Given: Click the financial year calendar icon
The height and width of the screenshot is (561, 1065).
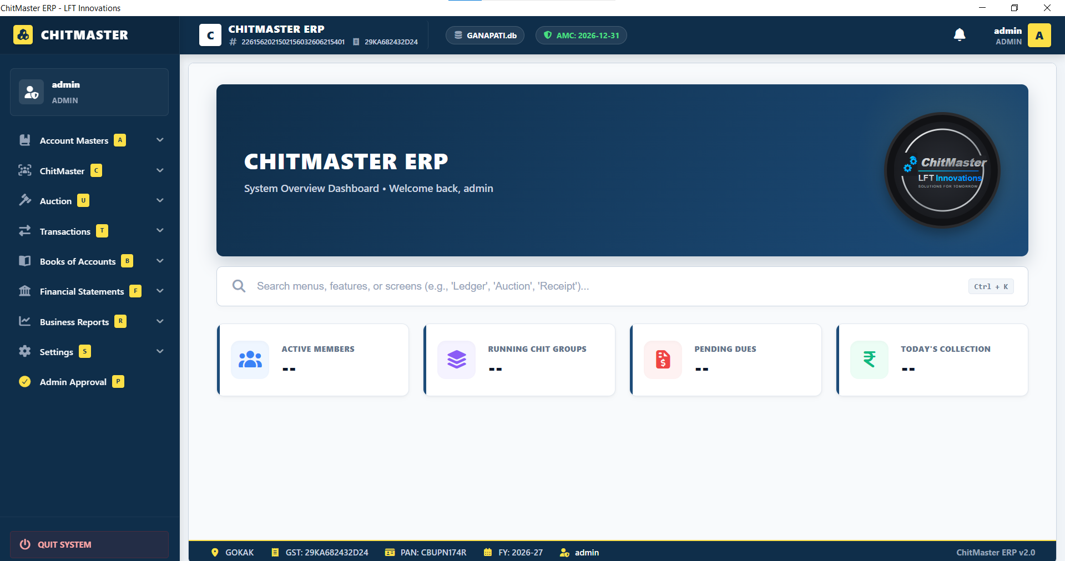Looking at the screenshot, I should click(x=488, y=553).
